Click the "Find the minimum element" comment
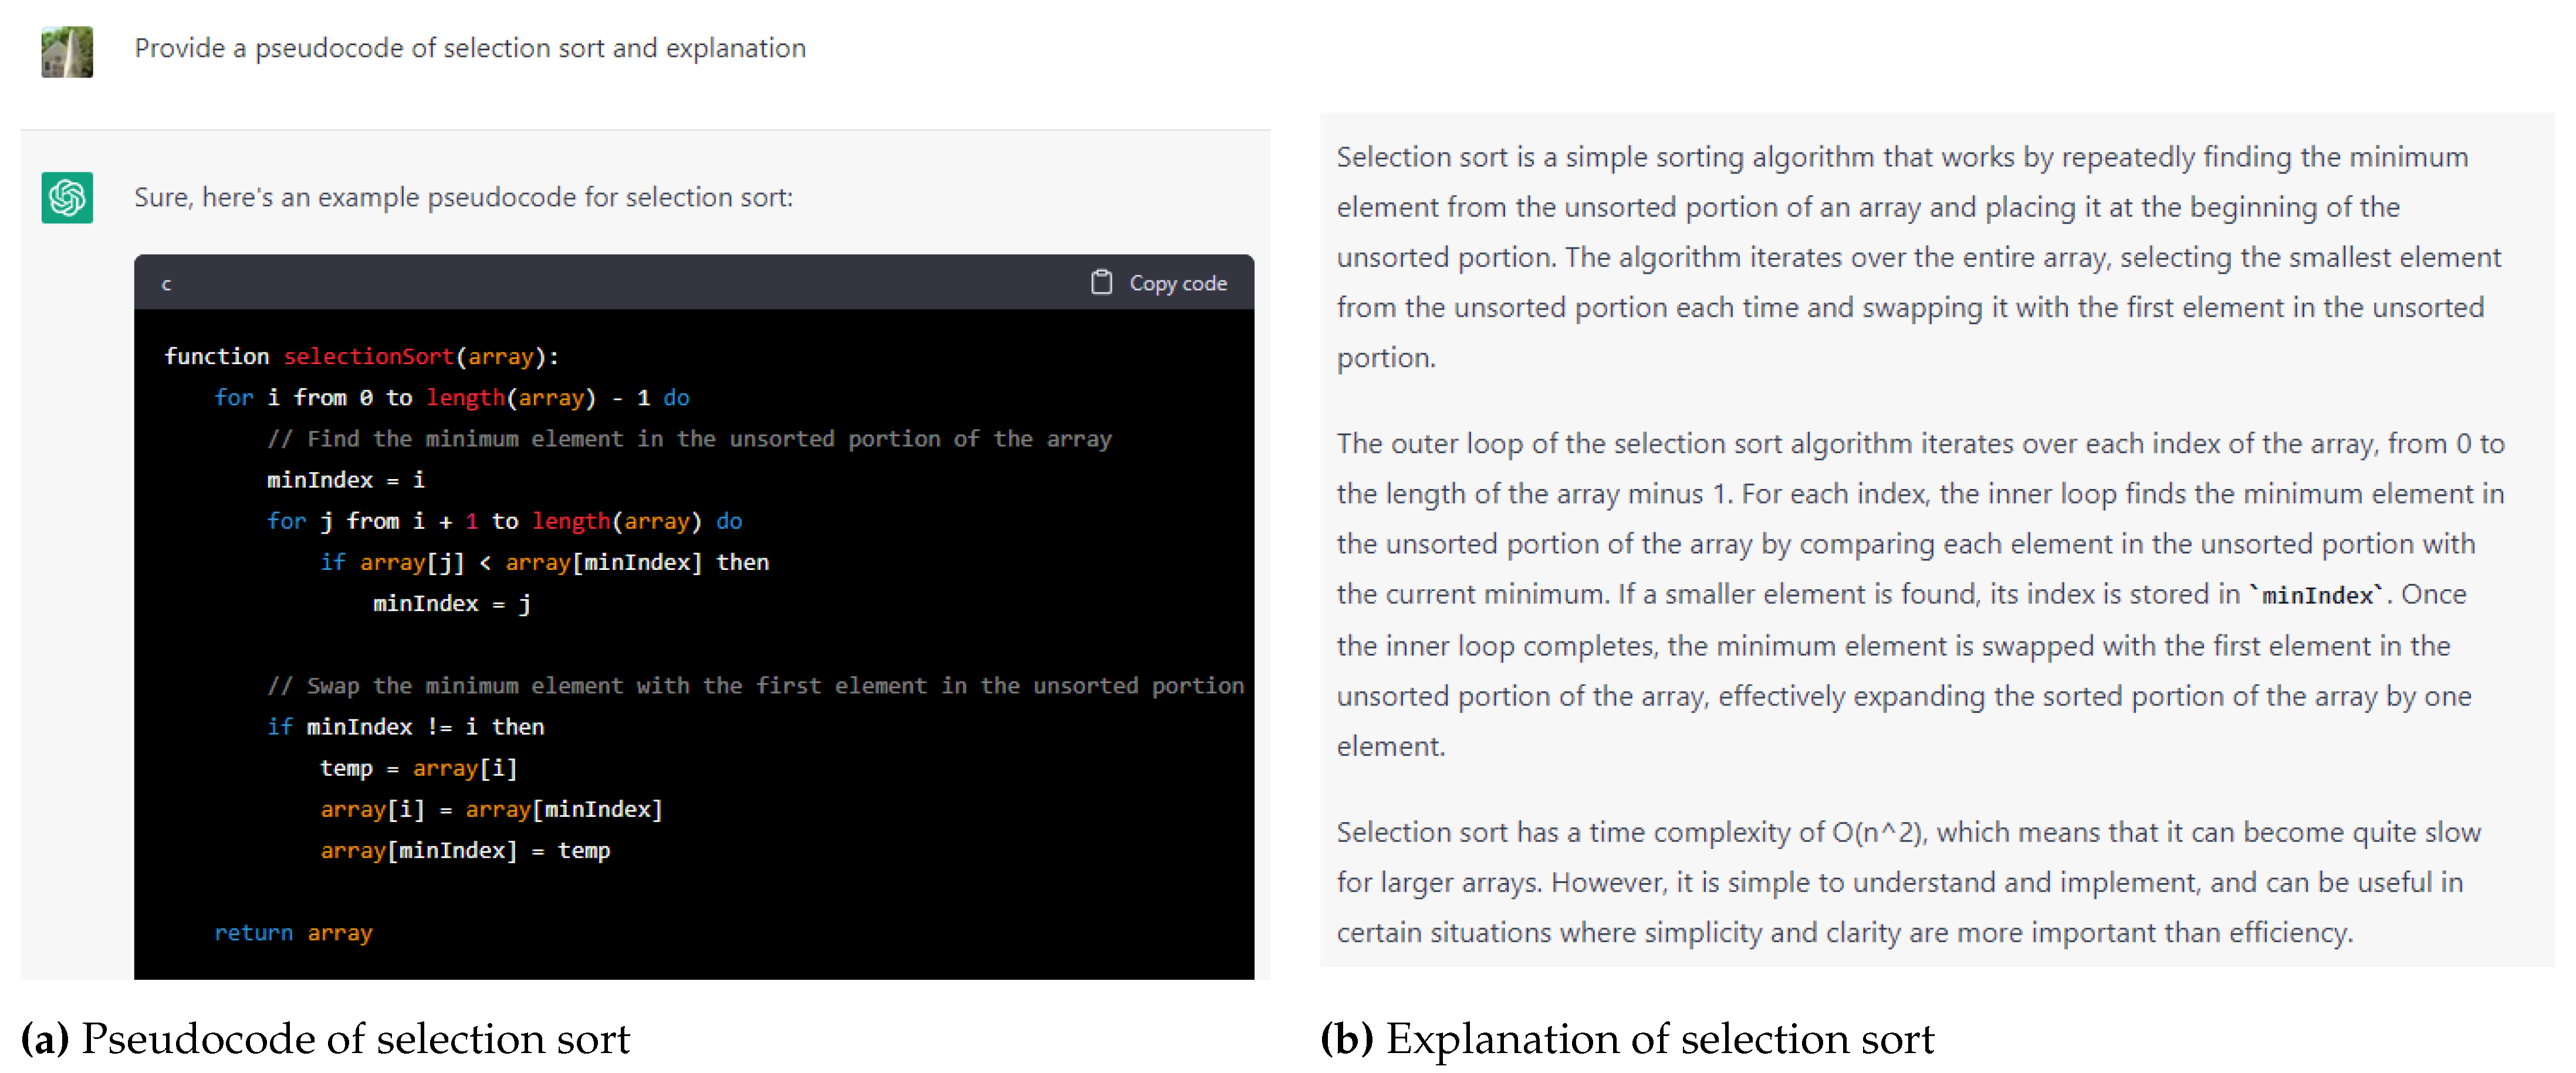The height and width of the screenshot is (1073, 2576). (688, 439)
